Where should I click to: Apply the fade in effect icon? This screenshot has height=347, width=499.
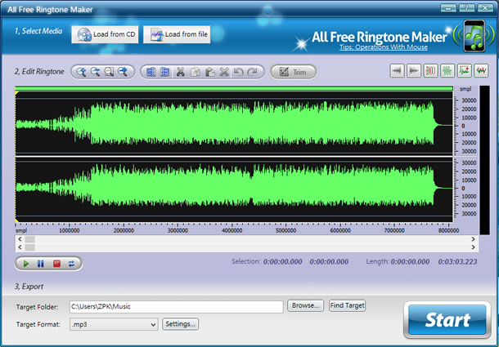point(398,70)
